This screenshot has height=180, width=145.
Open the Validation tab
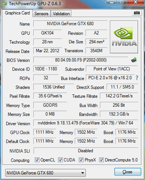[61, 14]
